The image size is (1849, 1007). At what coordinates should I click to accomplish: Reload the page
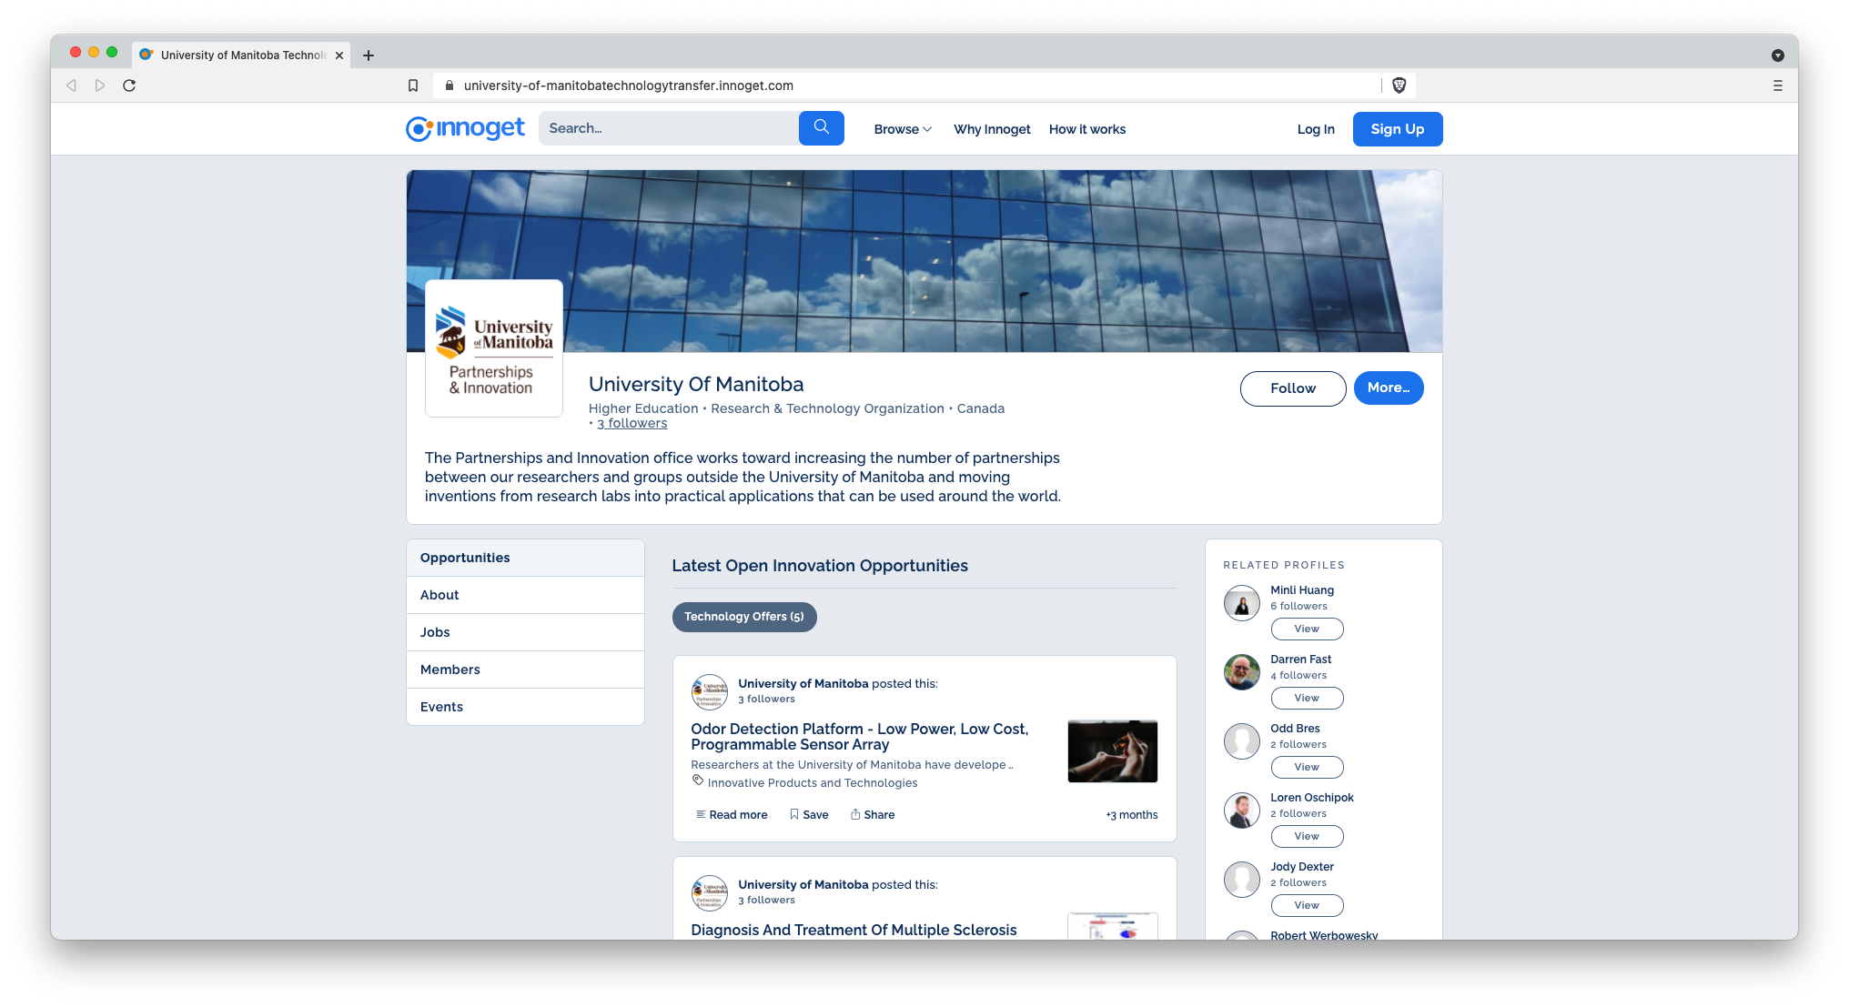point(129,86)
